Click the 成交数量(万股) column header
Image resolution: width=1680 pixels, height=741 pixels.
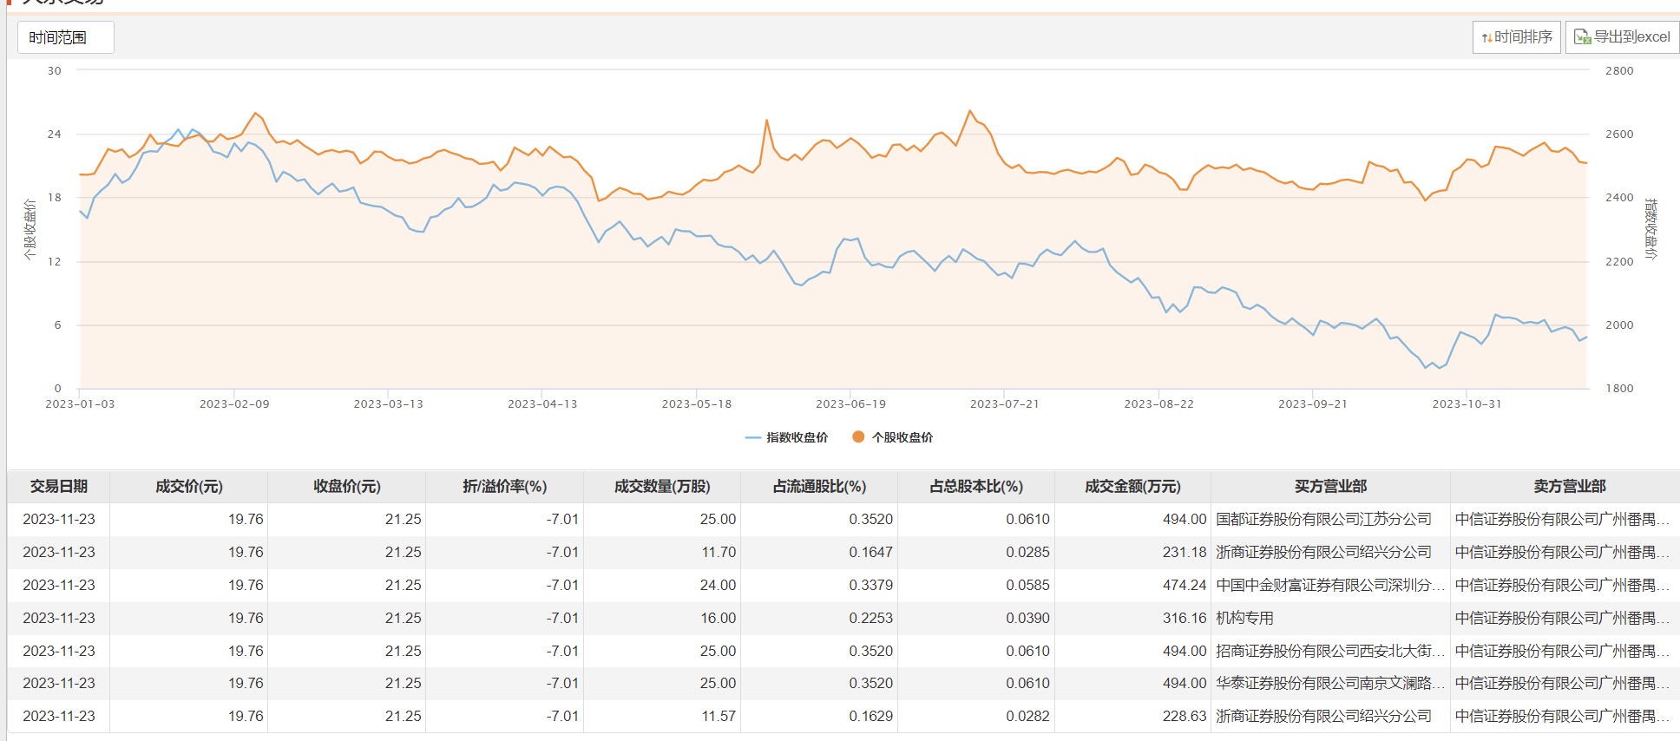[661, 487]
